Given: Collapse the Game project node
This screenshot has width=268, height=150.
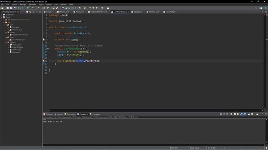Looking at the screenshot, I should (2, 17).
